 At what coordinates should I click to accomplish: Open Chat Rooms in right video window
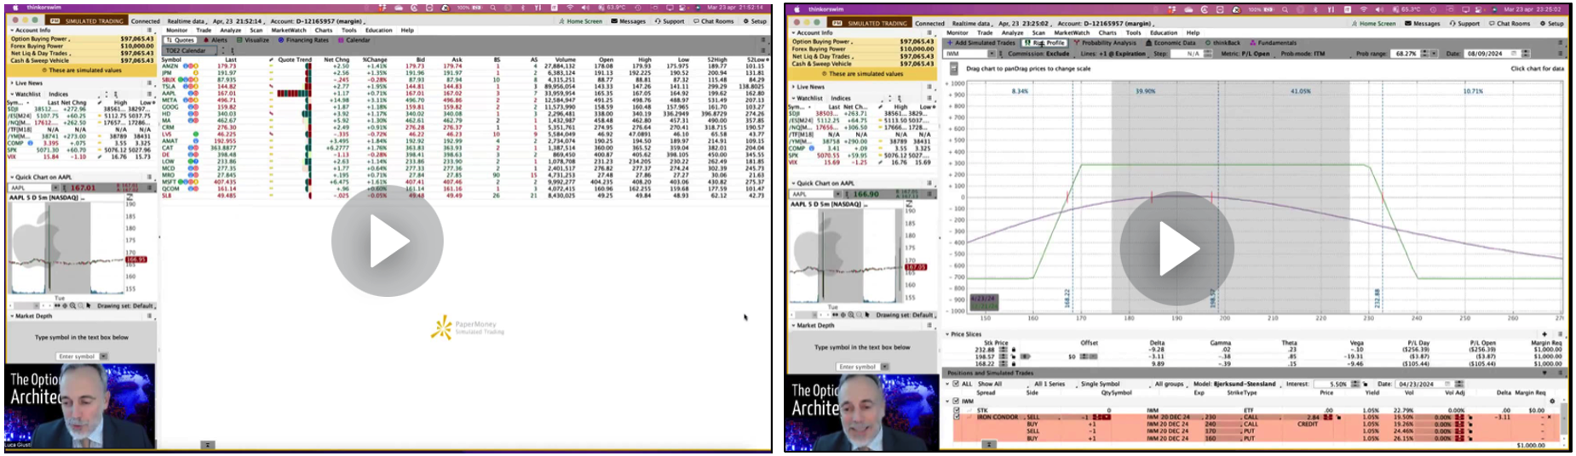click(1510, 24)
